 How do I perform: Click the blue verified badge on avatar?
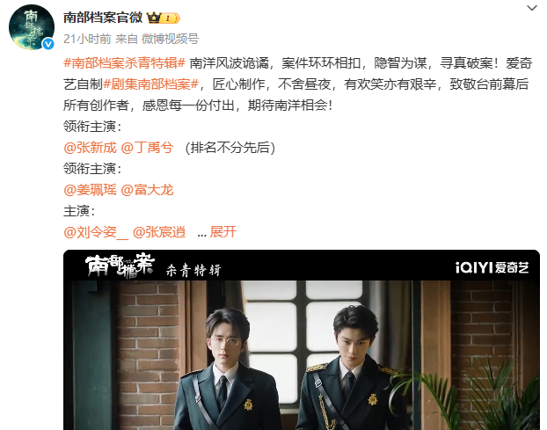[x=48, y=44]
